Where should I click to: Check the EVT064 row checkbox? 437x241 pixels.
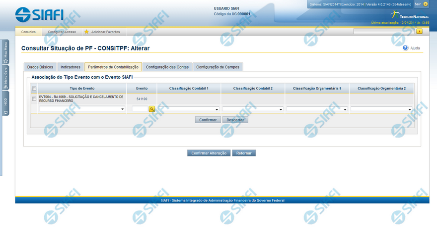[34, 98]
